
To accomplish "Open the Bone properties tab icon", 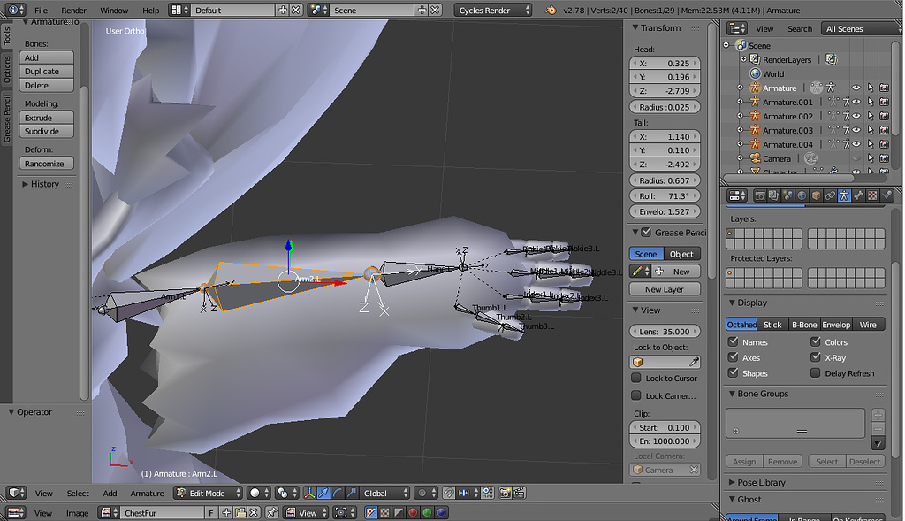I will (858, 195).
